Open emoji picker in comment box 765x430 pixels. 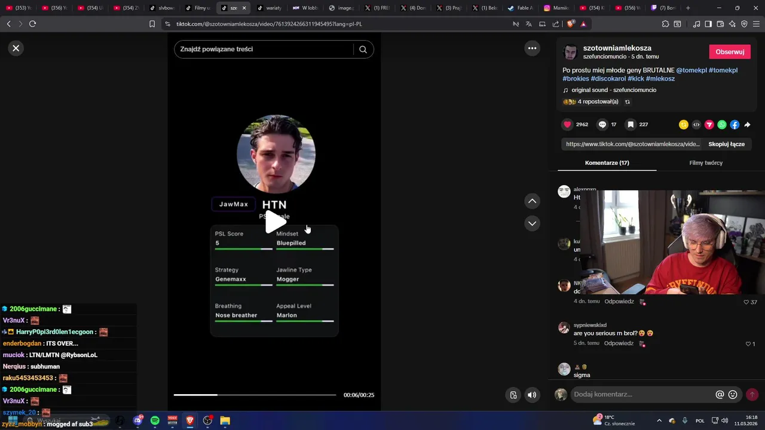733,395
